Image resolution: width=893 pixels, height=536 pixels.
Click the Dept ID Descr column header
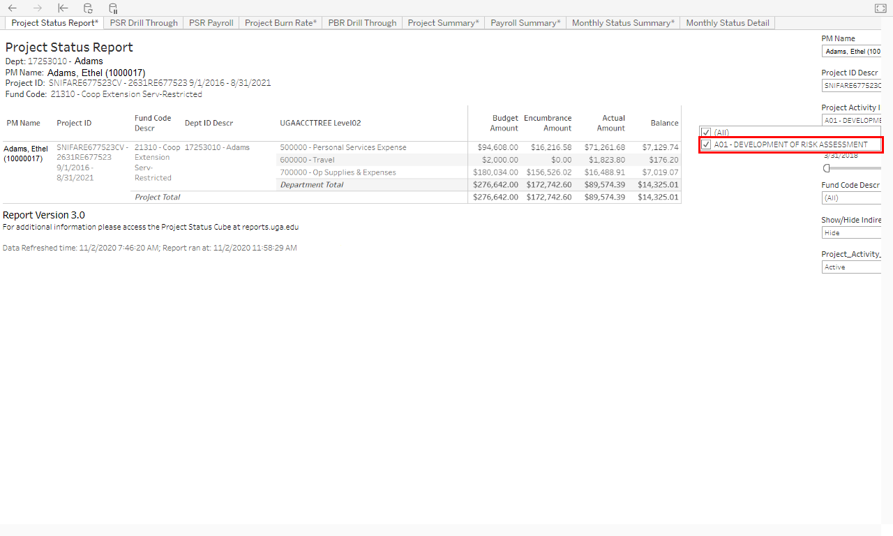[209, 123]
